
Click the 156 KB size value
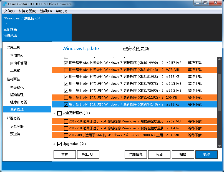[x=172, y=97]
